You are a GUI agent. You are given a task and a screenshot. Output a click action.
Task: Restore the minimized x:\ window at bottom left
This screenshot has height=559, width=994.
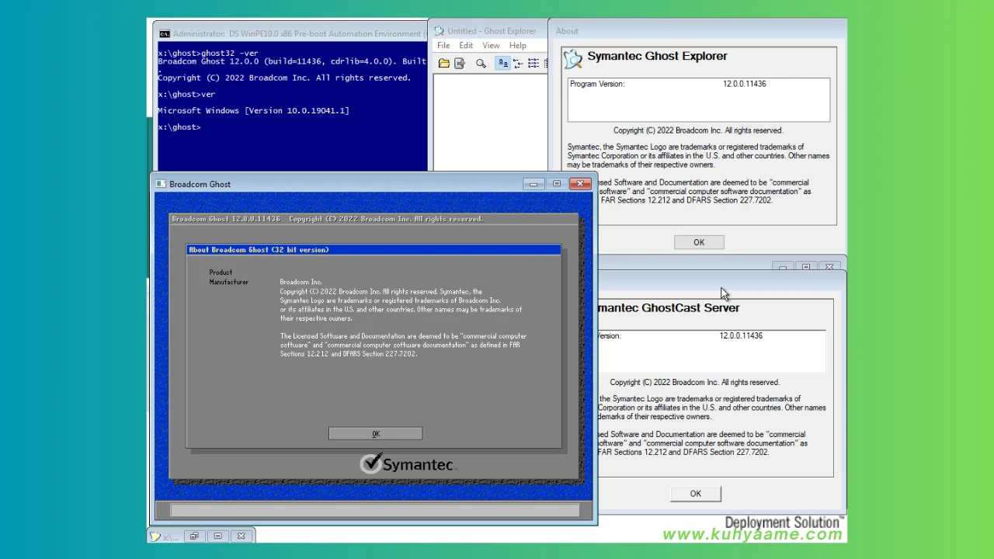pyautogui.click(x=194, y=536)
